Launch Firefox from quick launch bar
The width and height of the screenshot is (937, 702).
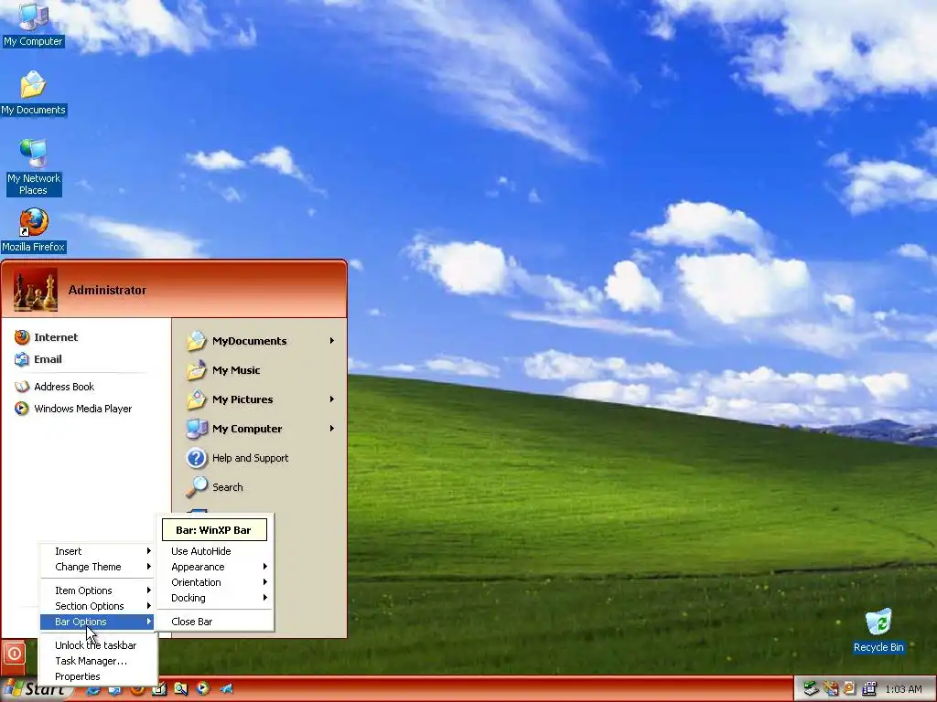[137, 689]
